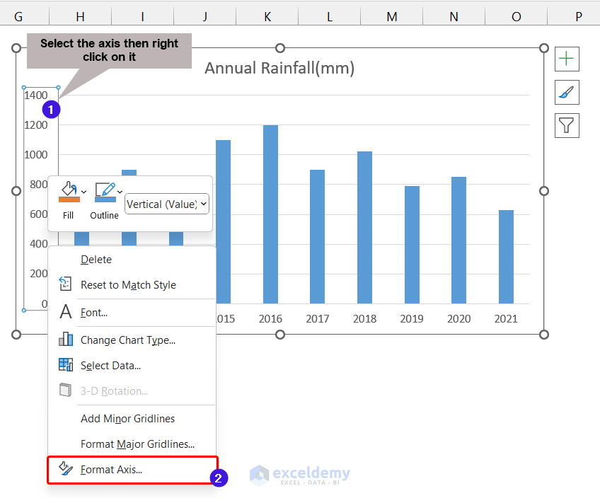Click the 1200 vertical axis label
The height and width of the screenshot is (498, 600).
tap(36, 125)
